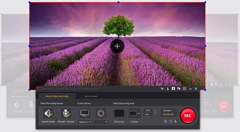Click the yellow mouse cursor effects icon
This screenshot has height=132, width=240.
[176, 121]
